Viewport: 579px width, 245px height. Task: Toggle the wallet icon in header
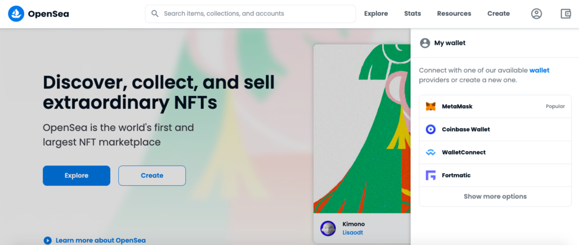click(565, 14)
